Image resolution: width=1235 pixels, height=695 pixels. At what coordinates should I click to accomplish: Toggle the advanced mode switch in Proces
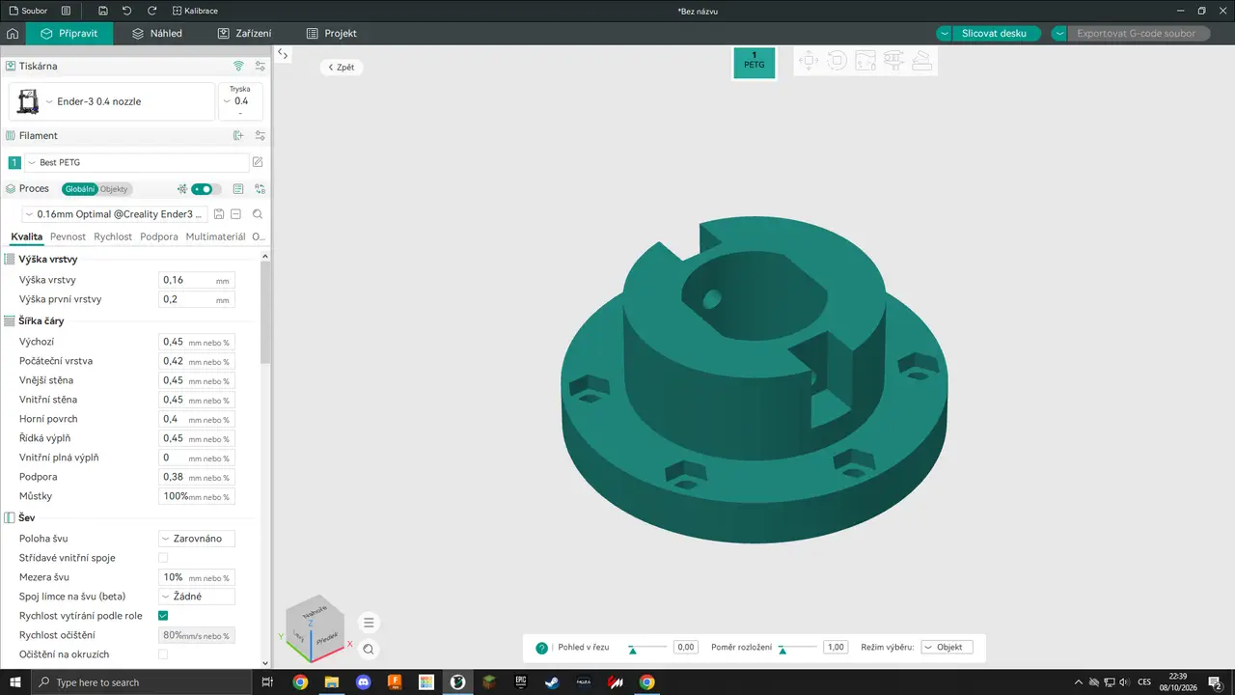pyautogui.click(x=206, y=189)
